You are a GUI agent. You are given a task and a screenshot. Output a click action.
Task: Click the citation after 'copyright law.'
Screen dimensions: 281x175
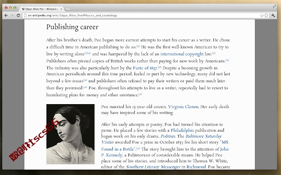(214, 53)
